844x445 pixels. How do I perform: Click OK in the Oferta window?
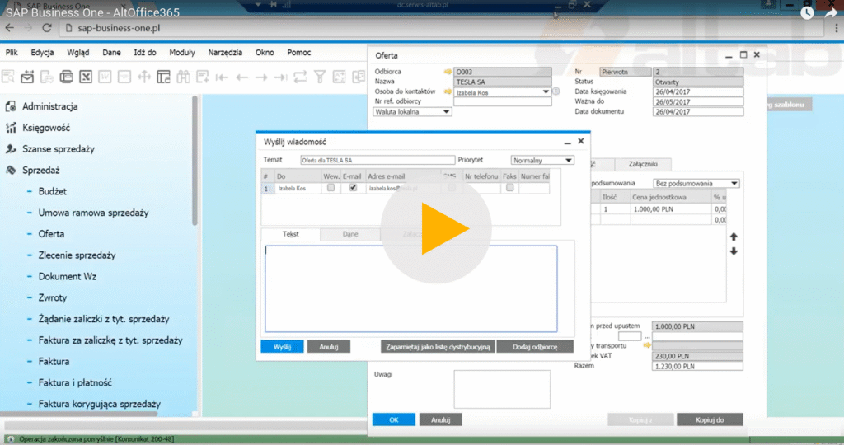pos(393,419)
